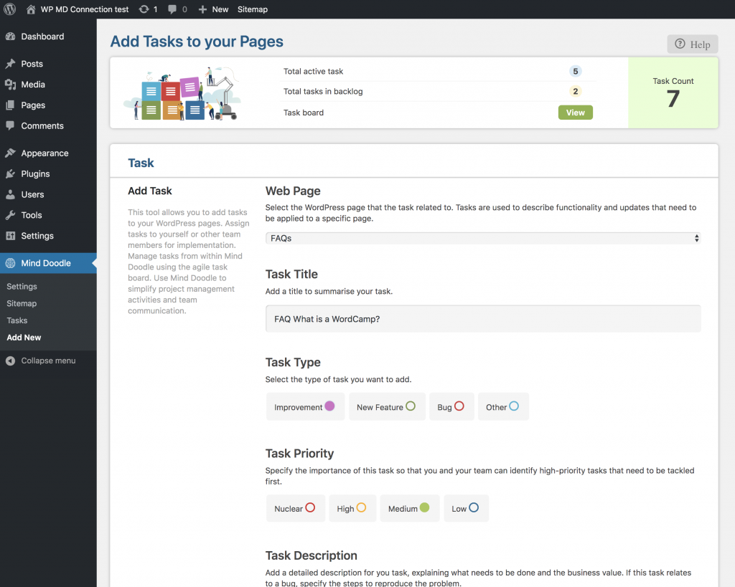Expand the New menu in admin bar
Screen dimensions: 735x587
212,9
